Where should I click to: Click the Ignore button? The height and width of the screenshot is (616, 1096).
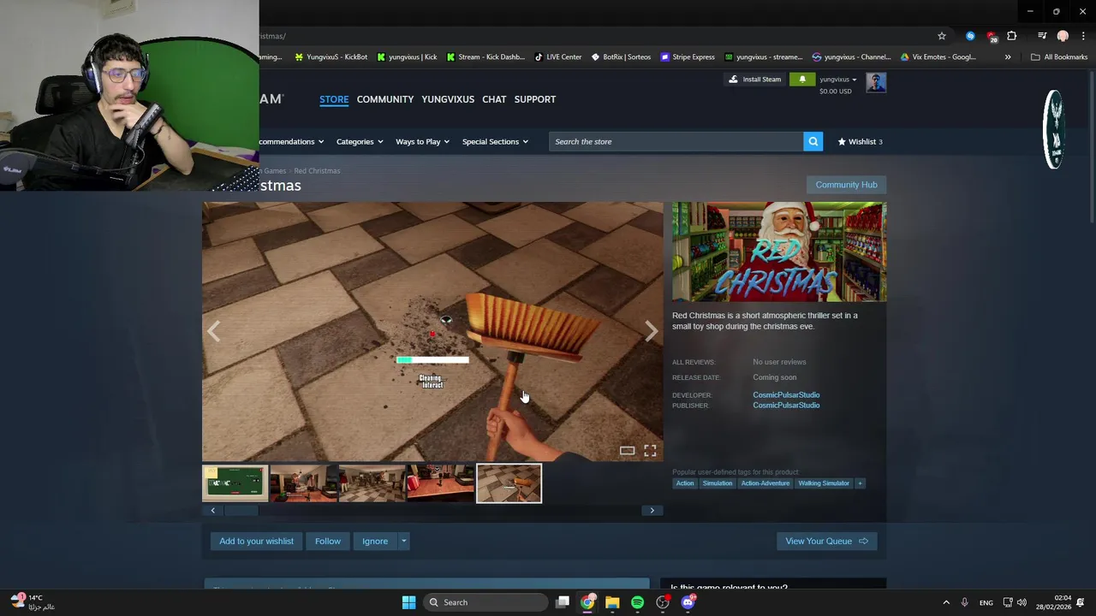[x=375, y=542]
